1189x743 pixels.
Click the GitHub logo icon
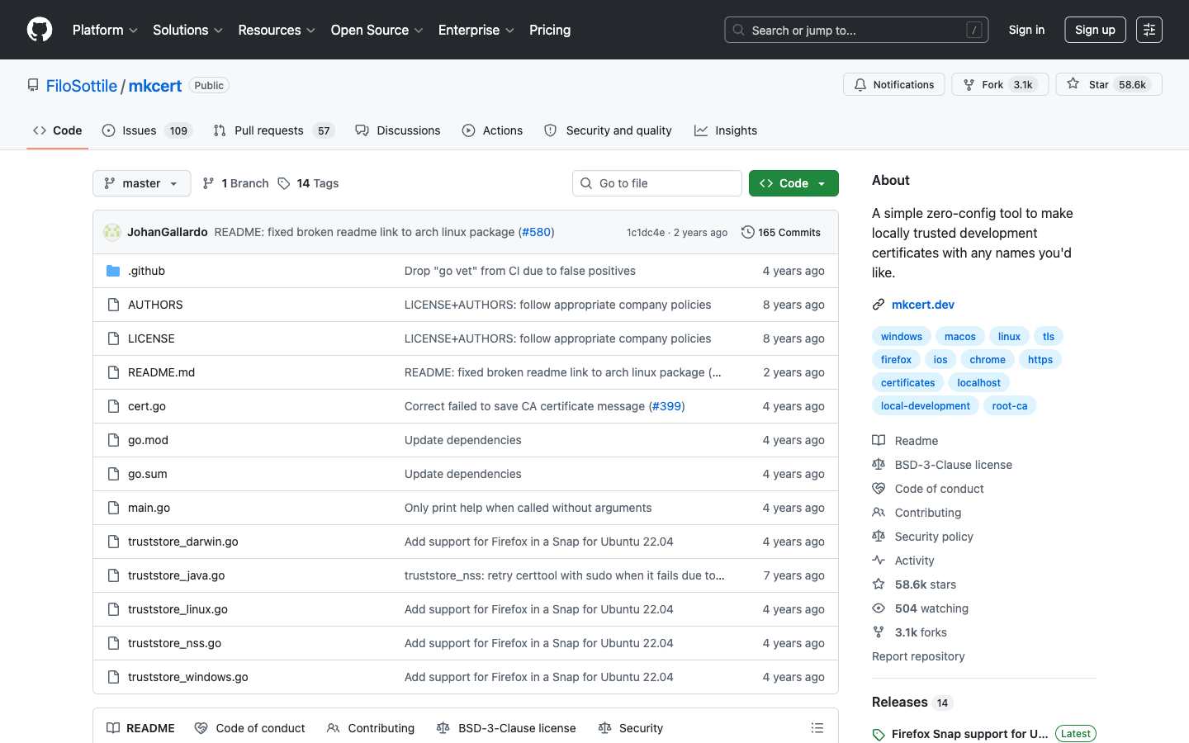coord(40,30)
